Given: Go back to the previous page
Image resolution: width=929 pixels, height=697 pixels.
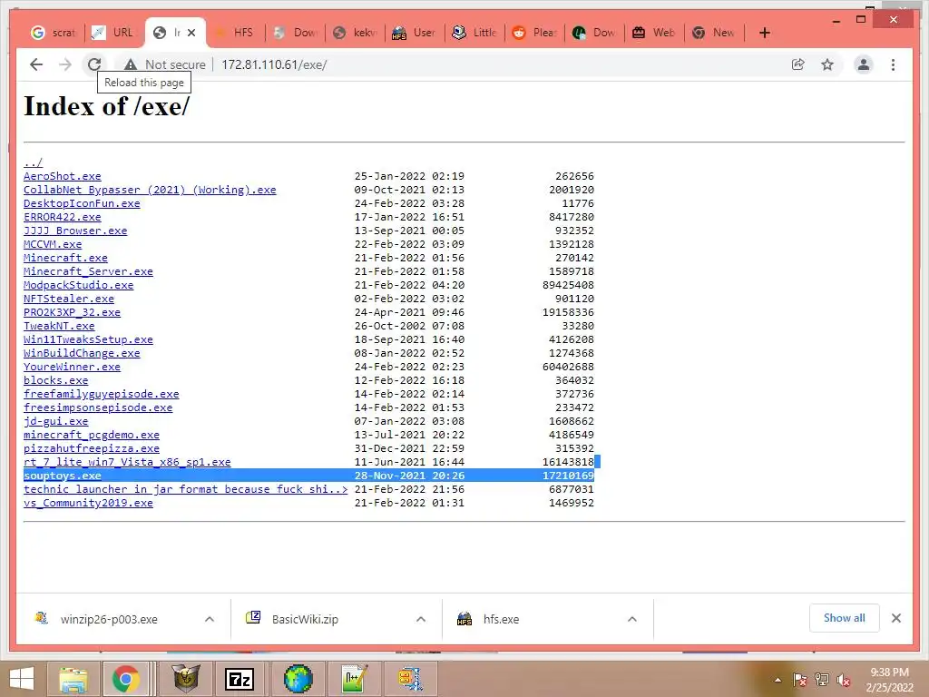Looking at the screenshot, I should 36,64.
